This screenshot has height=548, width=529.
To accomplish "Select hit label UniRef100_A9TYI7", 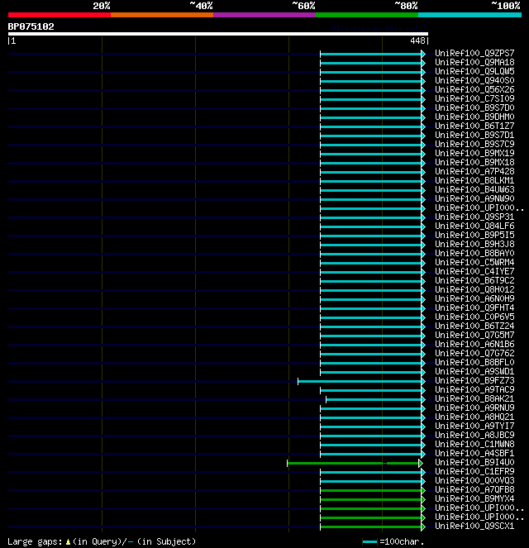I will (x=474, y=426).
